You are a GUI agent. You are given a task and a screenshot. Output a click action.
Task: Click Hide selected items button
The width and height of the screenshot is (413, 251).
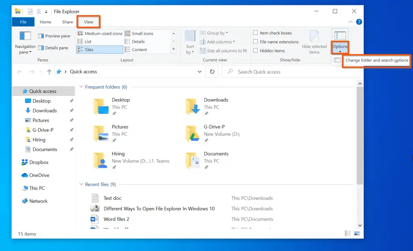click(x=314, y=43)
